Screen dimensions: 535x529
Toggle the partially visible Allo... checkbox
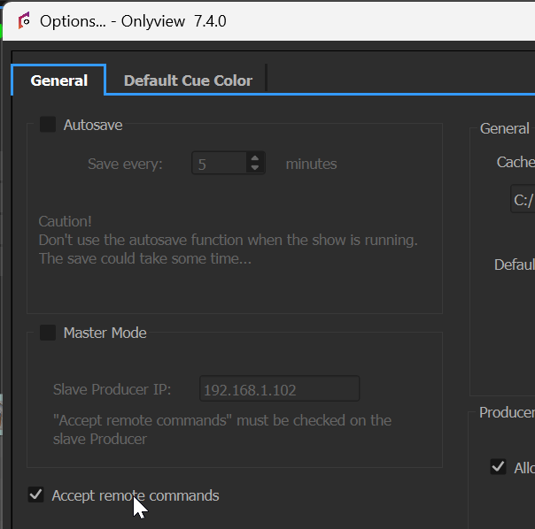[498, 467]
